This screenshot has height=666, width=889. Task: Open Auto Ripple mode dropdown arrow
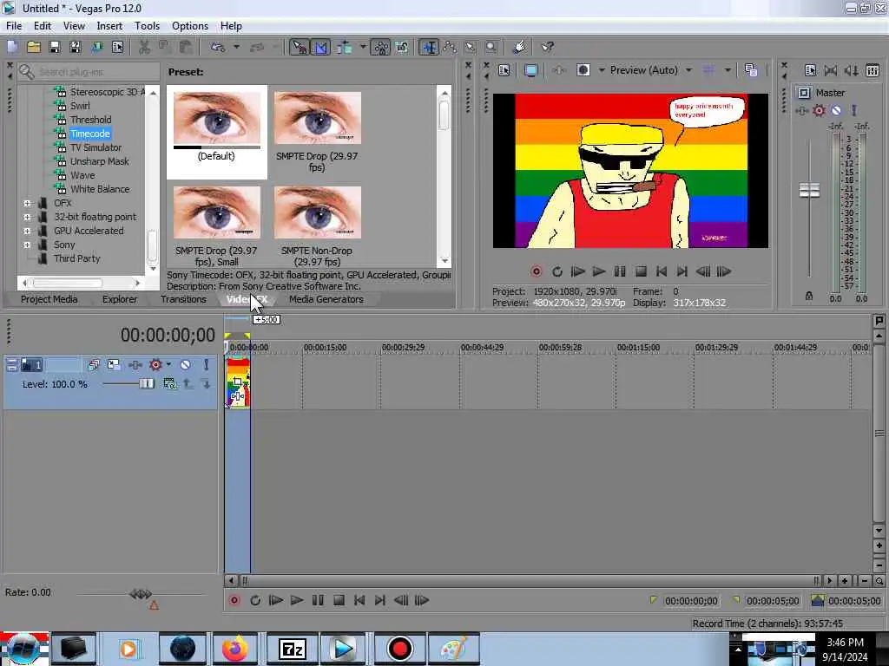pyautogui.click(x=363, y=48)
